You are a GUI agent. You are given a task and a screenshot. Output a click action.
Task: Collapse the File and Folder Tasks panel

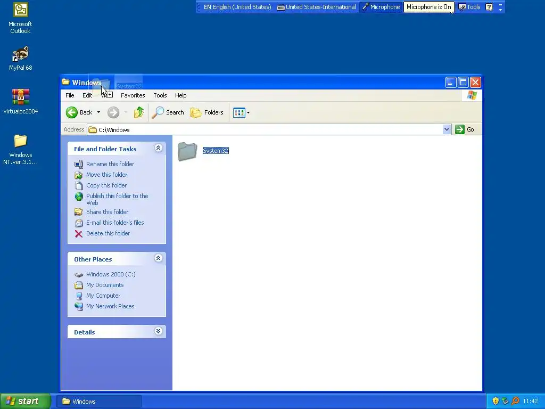point(158,148)
